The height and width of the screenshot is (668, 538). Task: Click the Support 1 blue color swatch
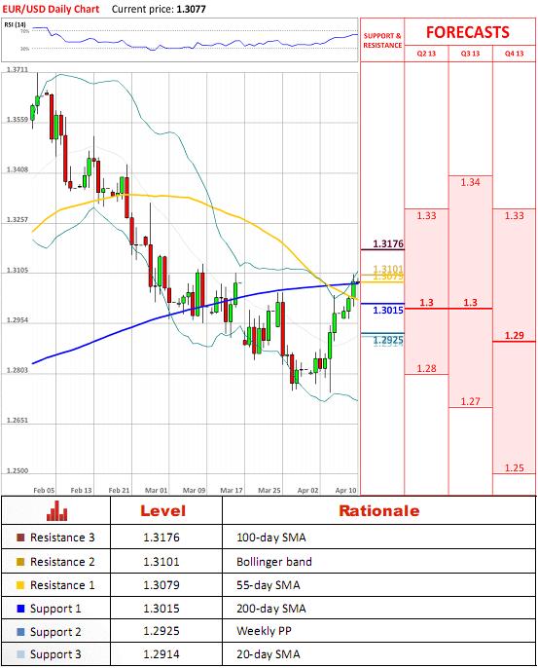20,609
